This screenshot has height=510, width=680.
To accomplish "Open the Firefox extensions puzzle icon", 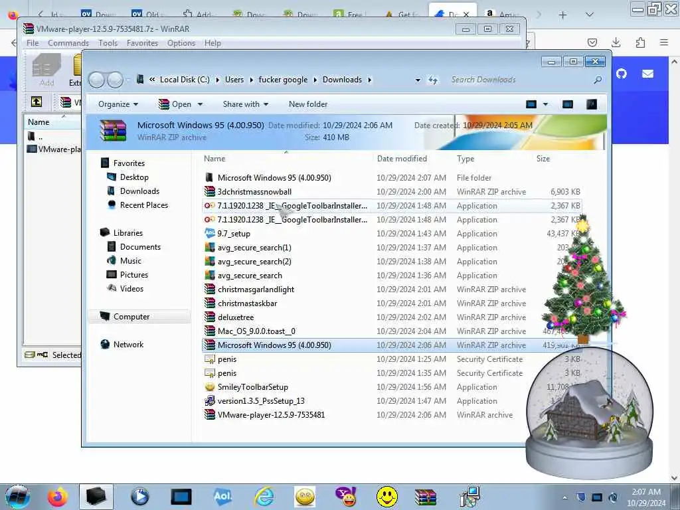I will [640, 42].
